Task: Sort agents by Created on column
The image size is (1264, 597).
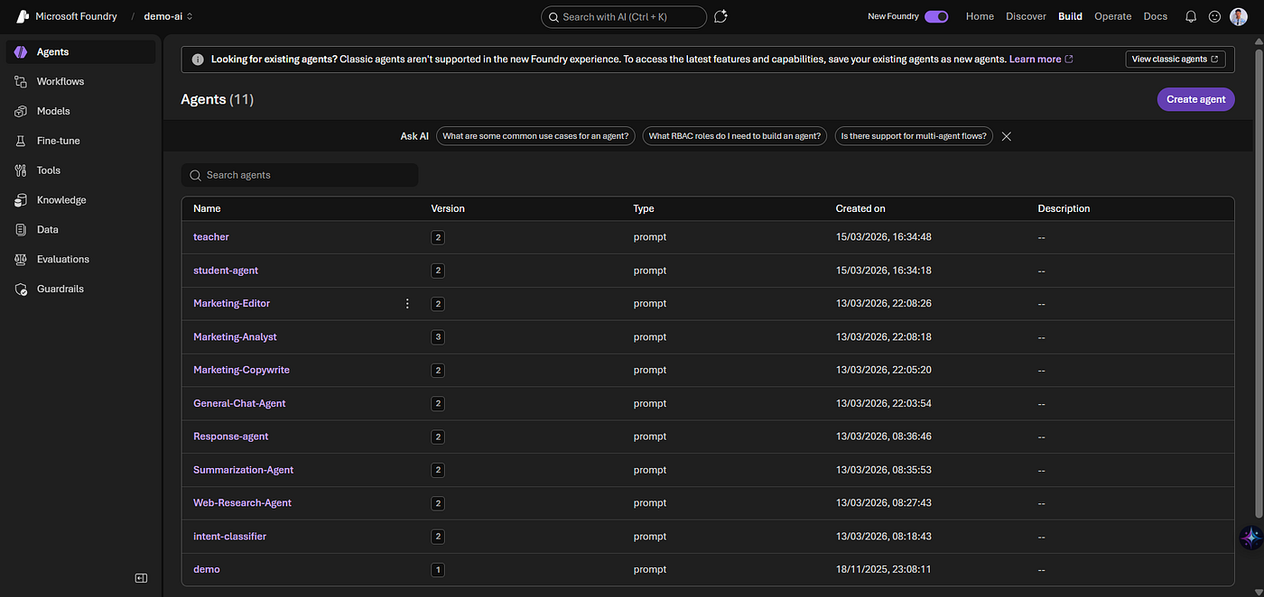Action: click(x=860, y=208)
